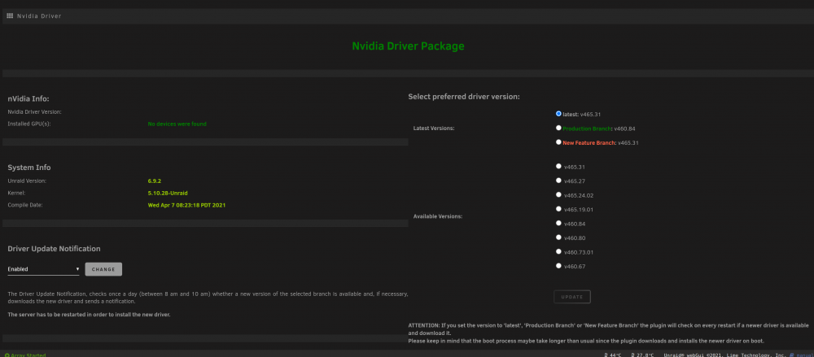Screen dimensions: 814x357
Task: Open the manual link icon in footer
Action: 792,355
